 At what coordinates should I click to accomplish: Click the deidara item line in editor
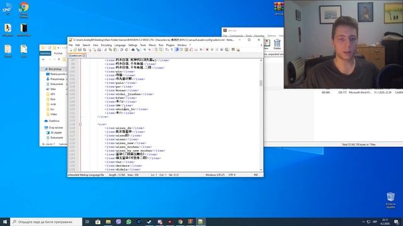click(123, 166)
